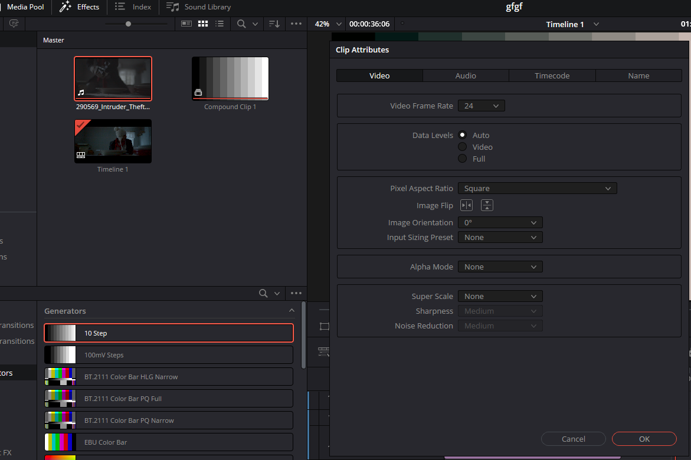Image resolution: width=691 pixels, height=460 pixels.
Task: Cancel the Clip Attributes dialog
Action: [x=573, y=439]
